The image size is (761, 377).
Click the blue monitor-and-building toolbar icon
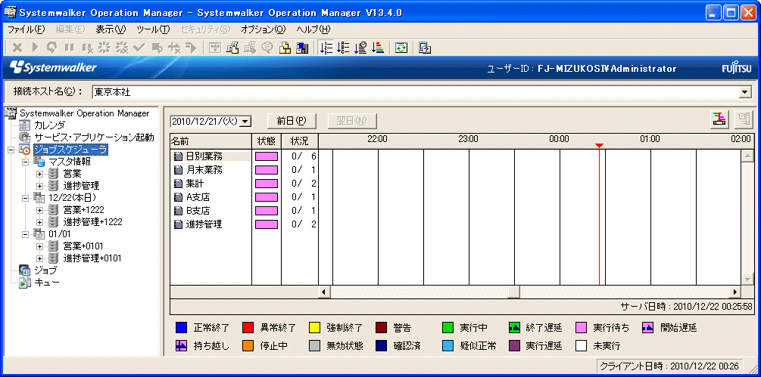coord(302,48)
